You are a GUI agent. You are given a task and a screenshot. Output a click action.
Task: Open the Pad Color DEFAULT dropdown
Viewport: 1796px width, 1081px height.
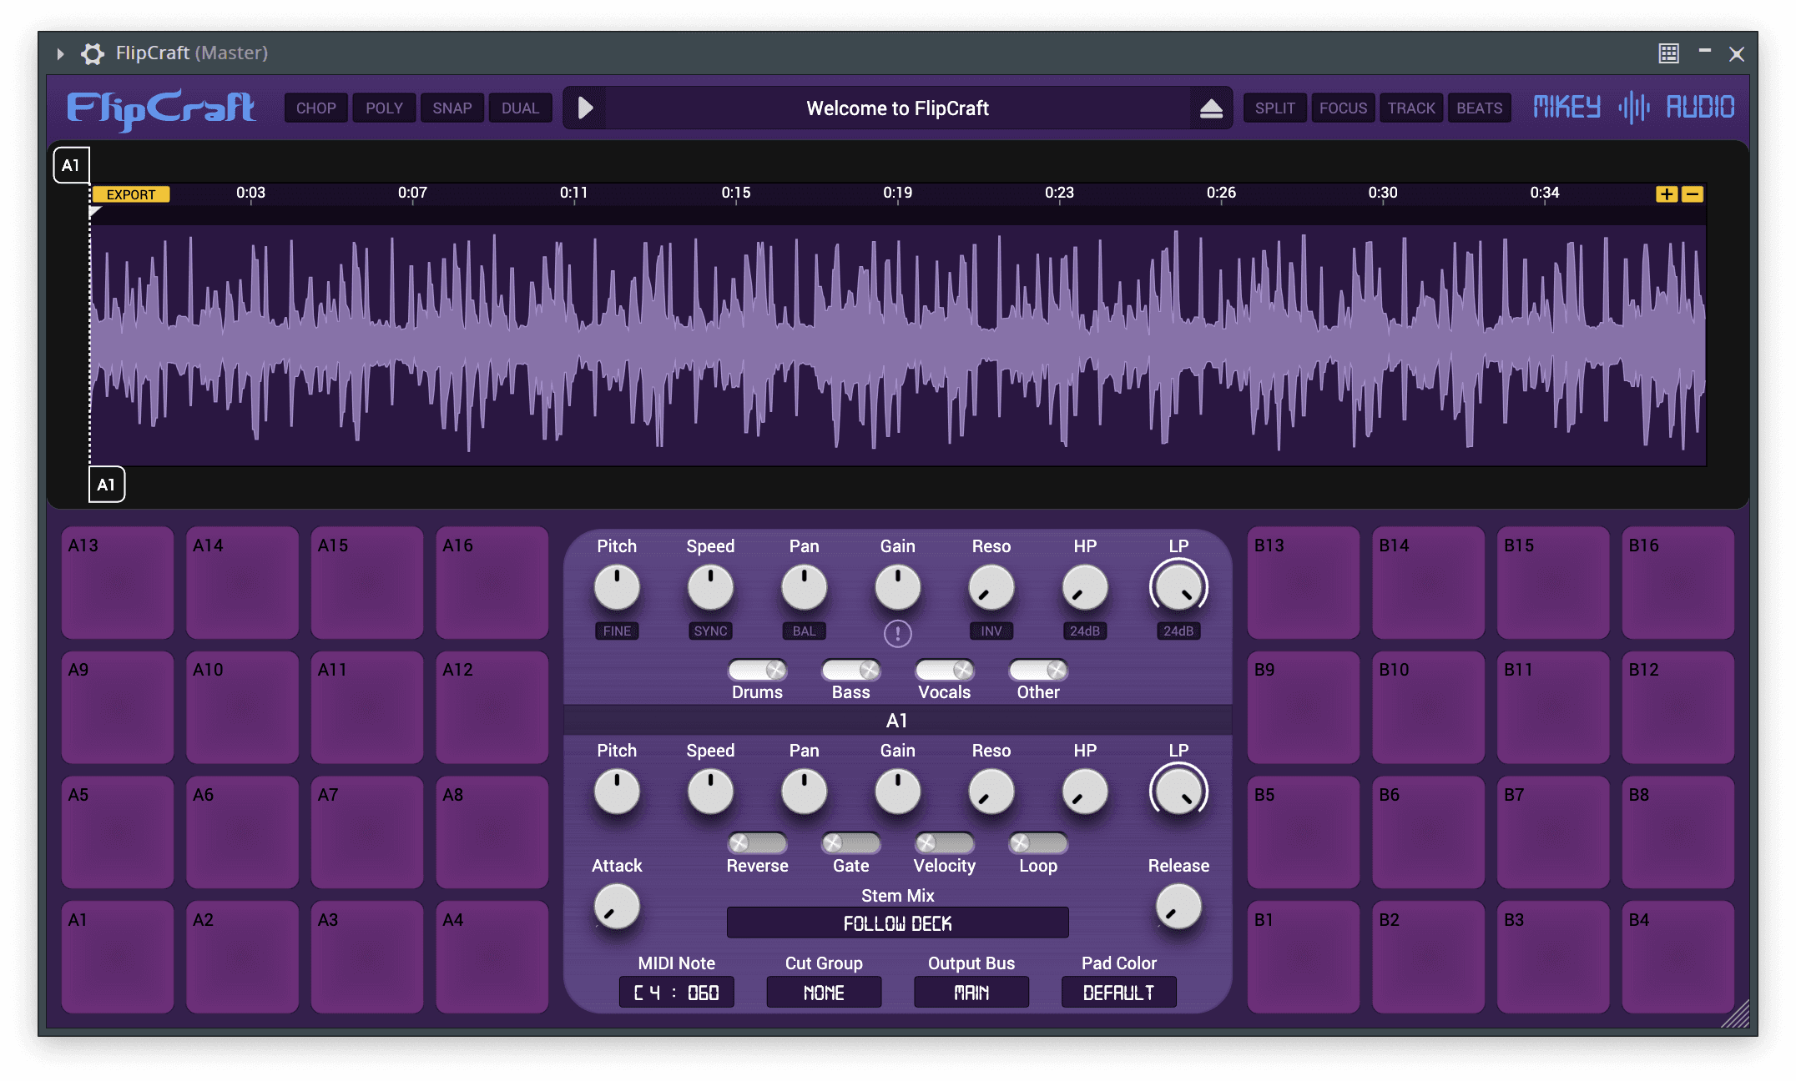click(1118, 993)
